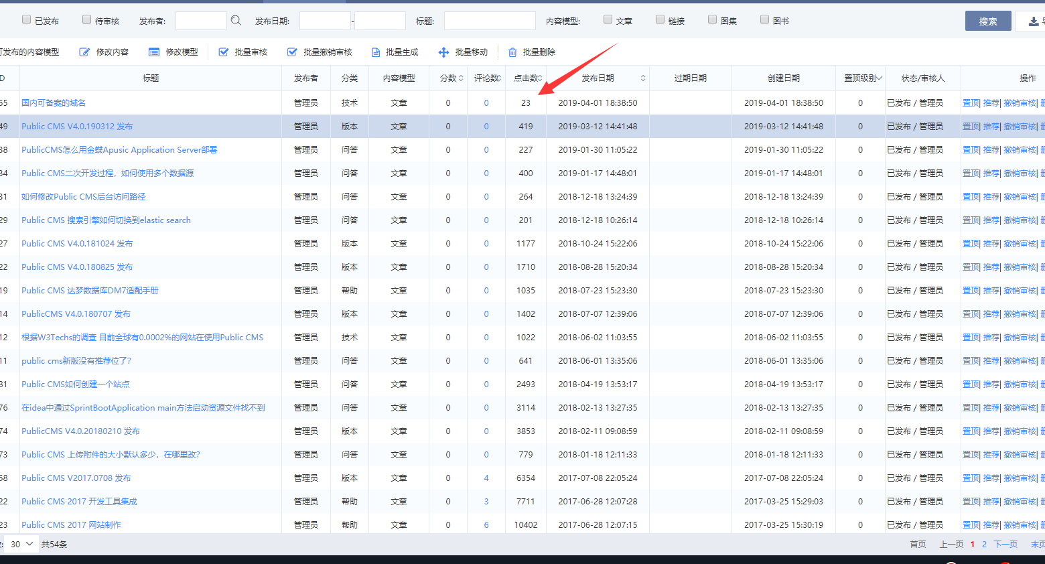The image size is (1045, 564).
Task: Click 下一页 pagination link
Action: [1005, 544]
